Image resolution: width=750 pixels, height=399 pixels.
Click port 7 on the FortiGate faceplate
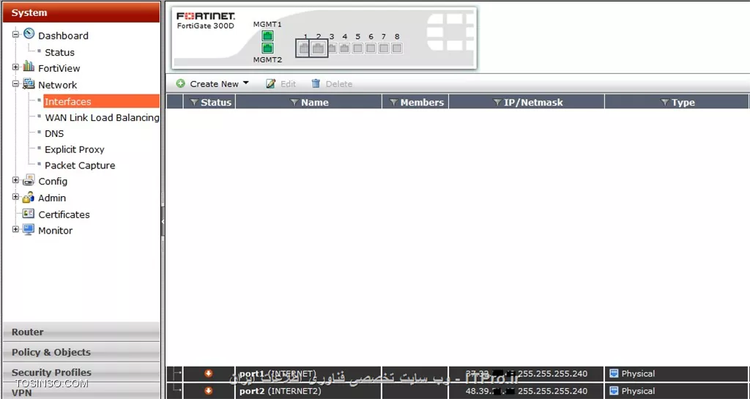[x=384, y=48]
